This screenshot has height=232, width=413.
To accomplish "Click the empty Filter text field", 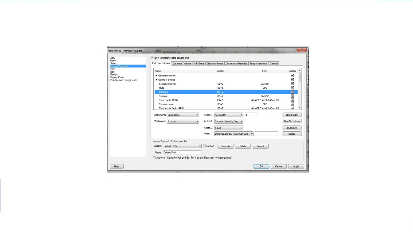I will click(266, 134).
